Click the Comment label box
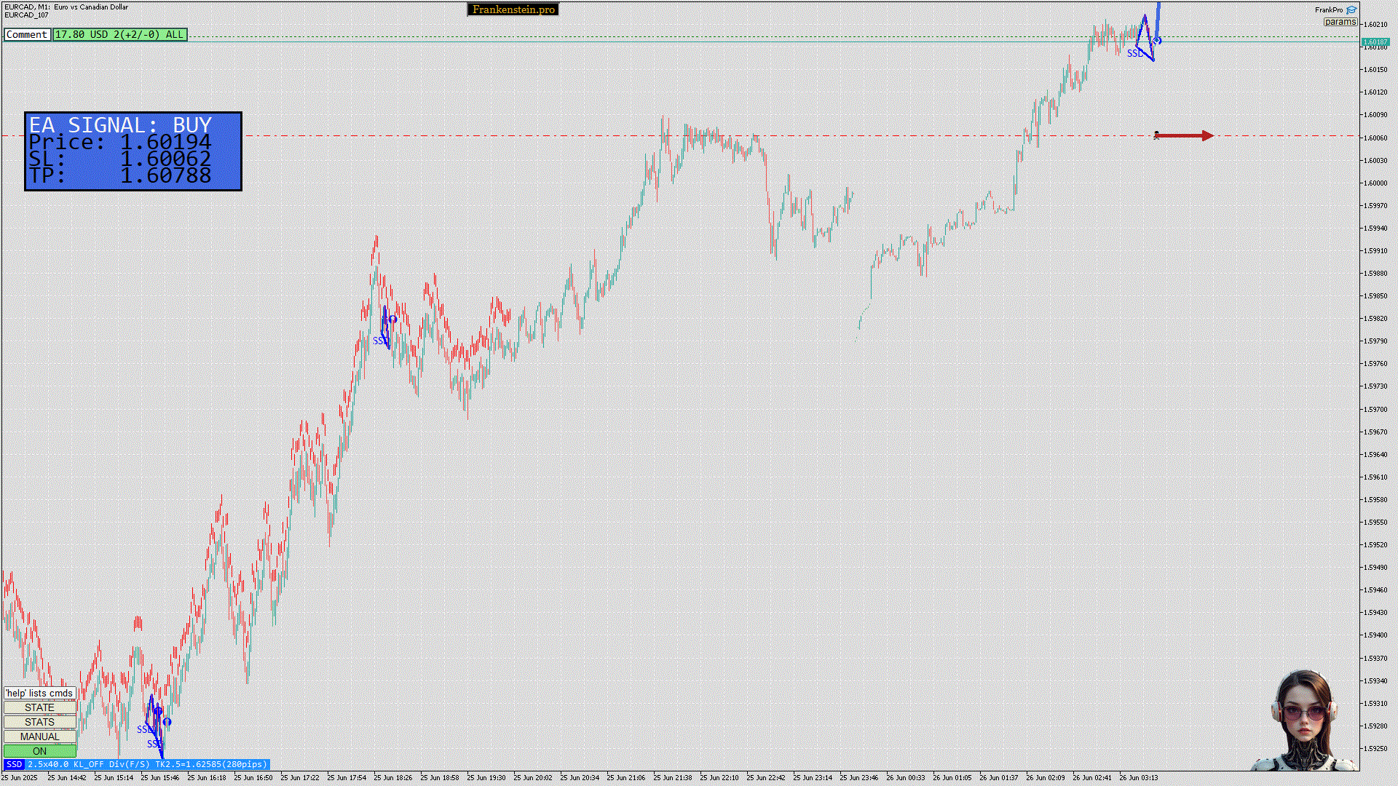The image size is (1398, 786). point(27,34)
